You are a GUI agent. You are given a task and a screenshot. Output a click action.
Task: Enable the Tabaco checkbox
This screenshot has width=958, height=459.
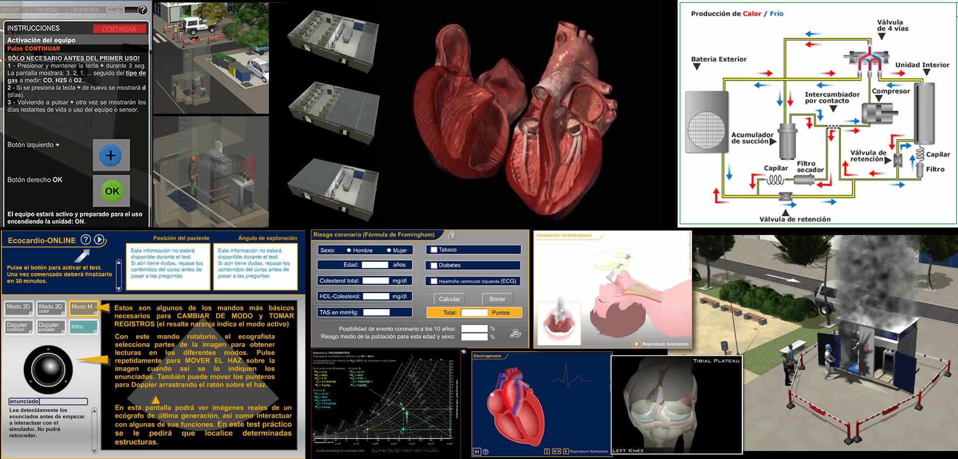(x=434, y=250)
